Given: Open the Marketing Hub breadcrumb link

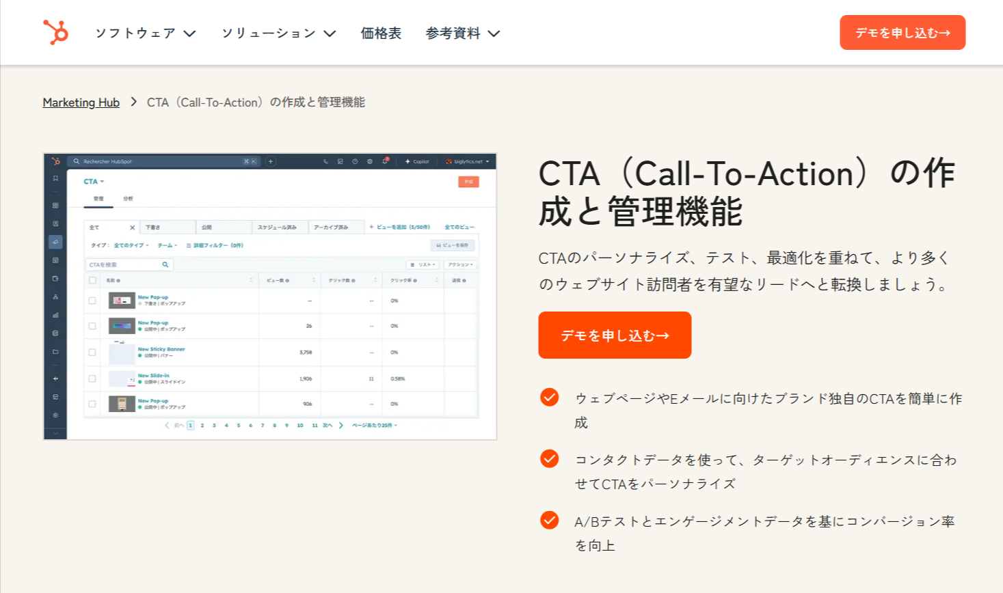Looking at the screenshot, I should point(81,102).
